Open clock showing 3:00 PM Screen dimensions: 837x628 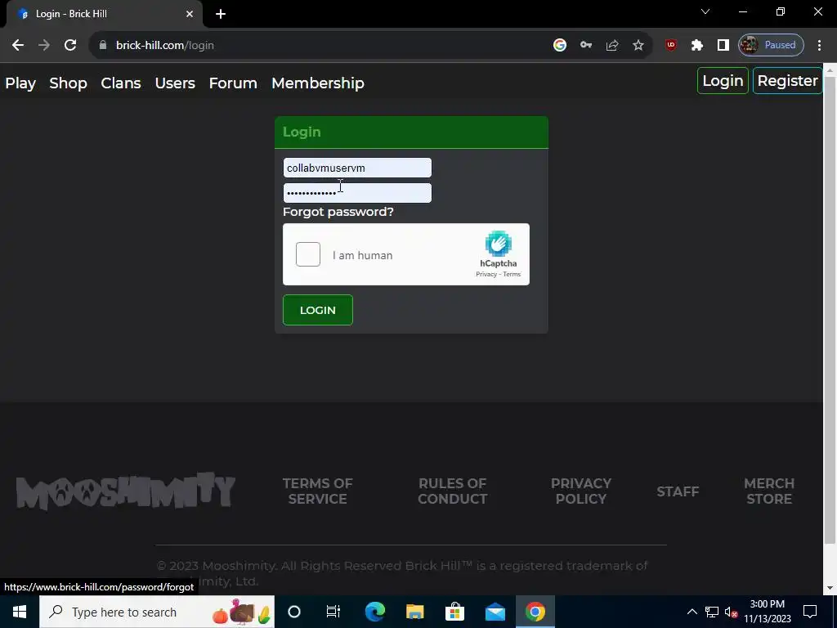(767, 612)
